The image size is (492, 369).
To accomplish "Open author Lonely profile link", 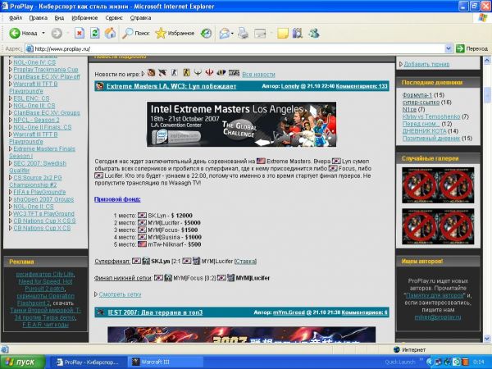I will (x=290, y=86).
